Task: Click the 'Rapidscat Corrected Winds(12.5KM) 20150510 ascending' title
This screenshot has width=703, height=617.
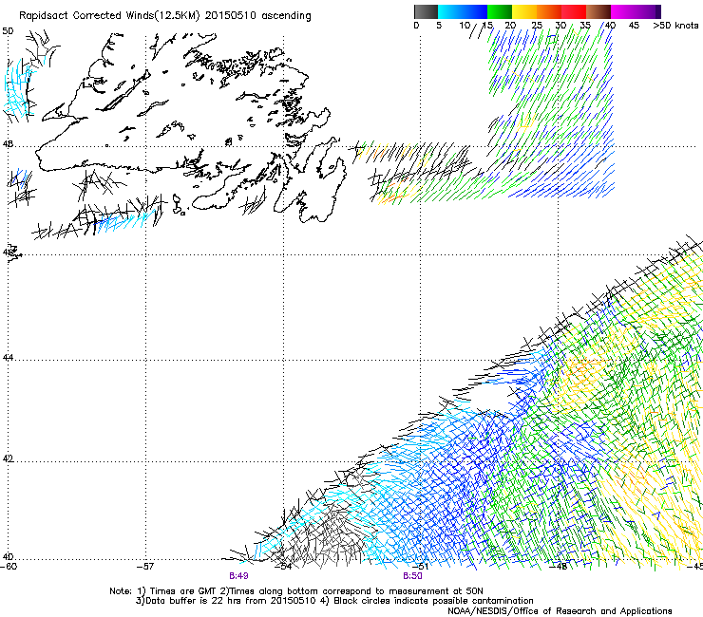Action: [x=165, y=16]
